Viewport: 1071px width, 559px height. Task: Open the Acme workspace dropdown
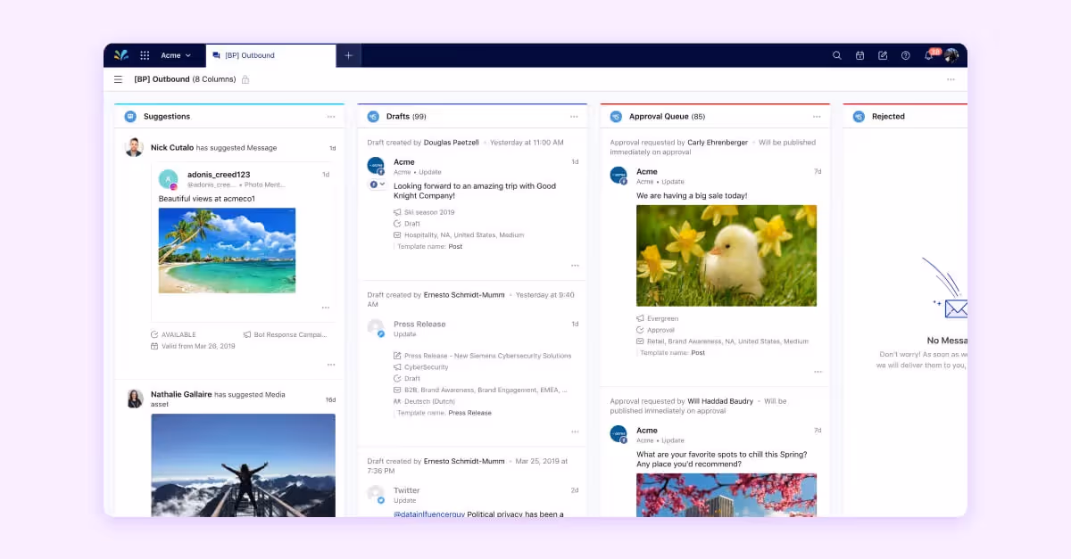coord(175,55)
